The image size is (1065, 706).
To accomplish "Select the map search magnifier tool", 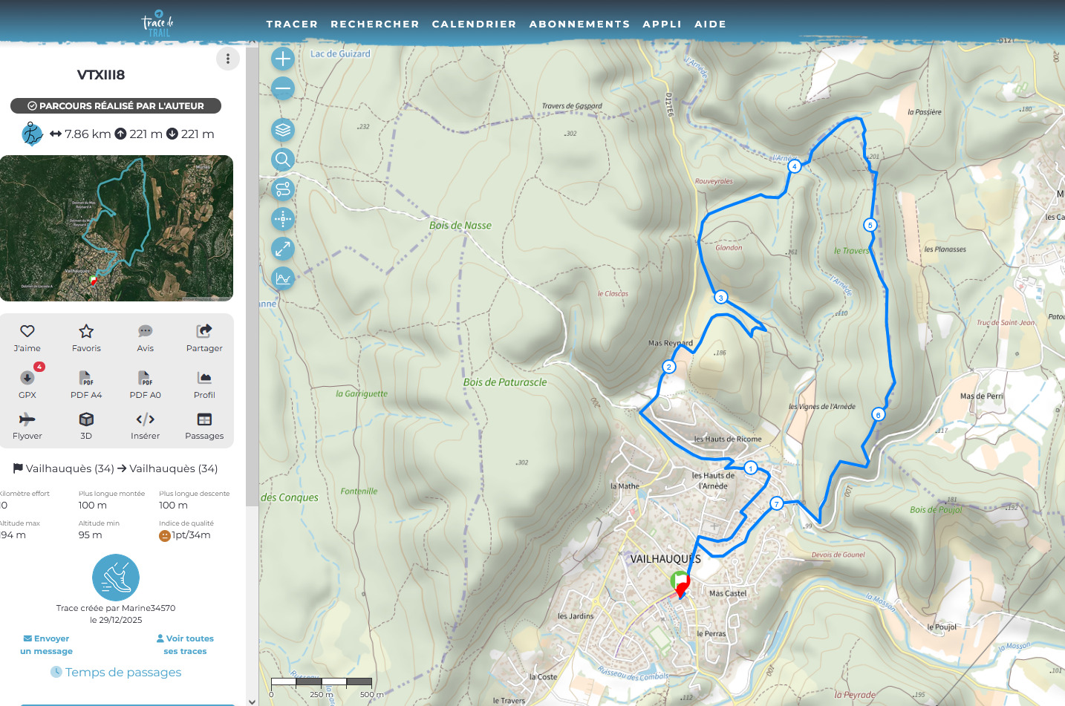I will pos(282,159).
